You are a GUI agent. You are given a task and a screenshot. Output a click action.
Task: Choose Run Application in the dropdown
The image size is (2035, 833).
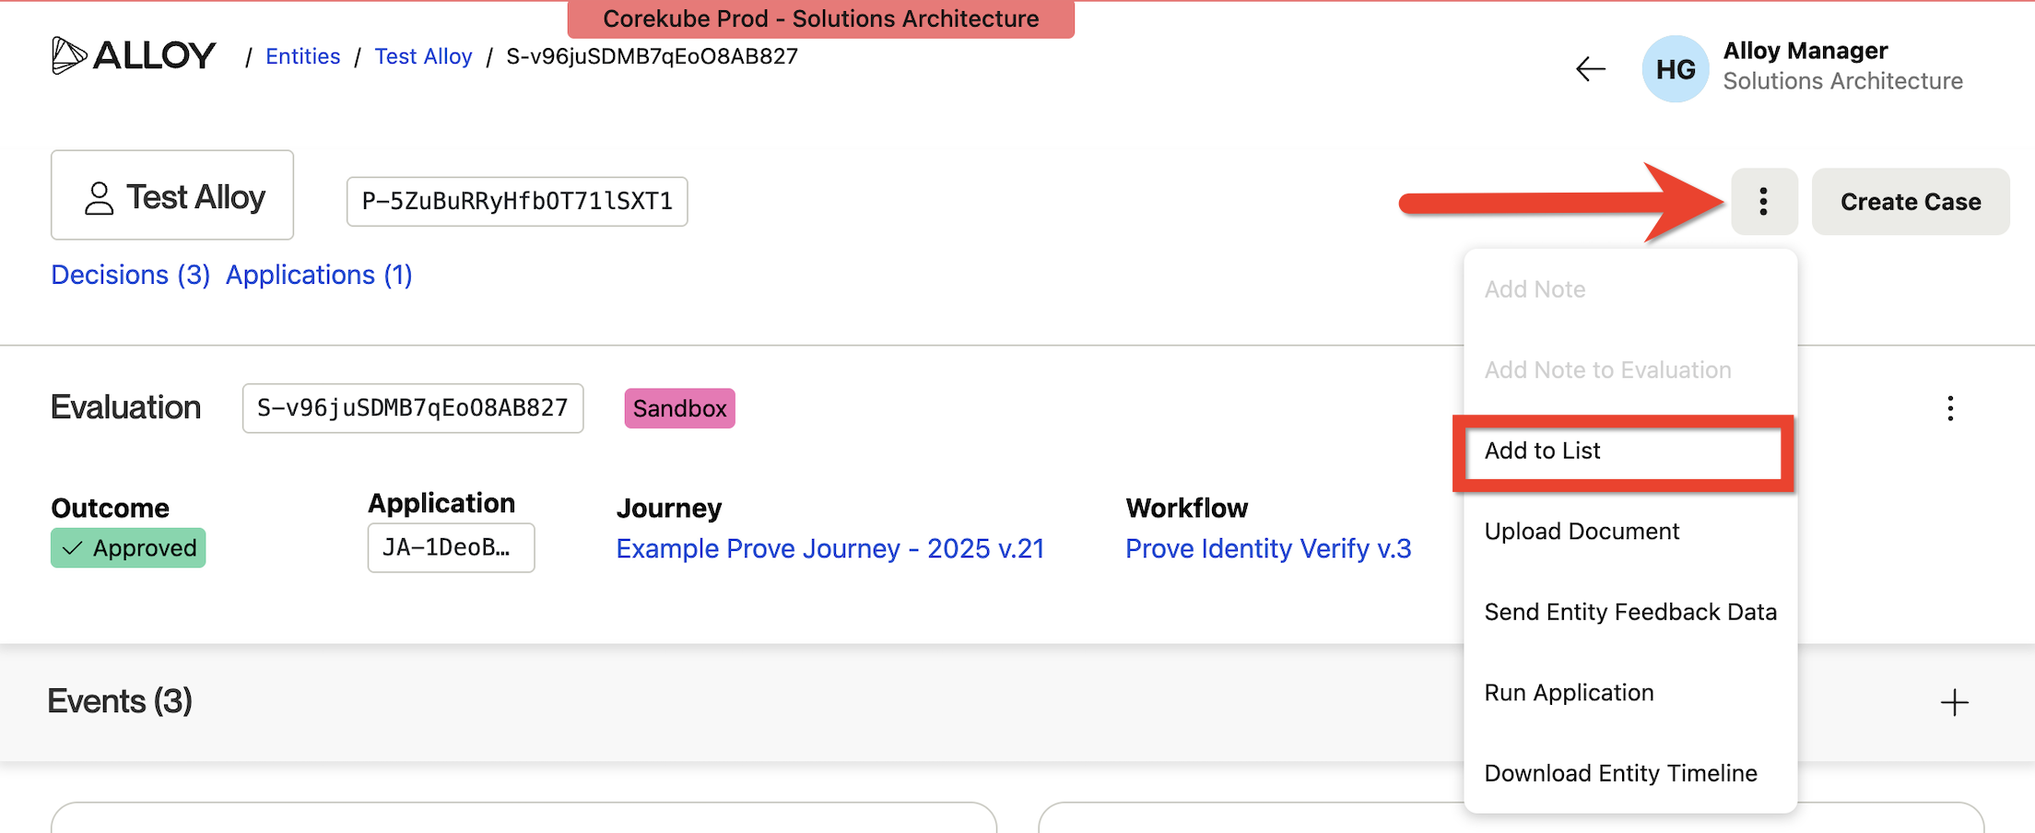pos(1569,693)
